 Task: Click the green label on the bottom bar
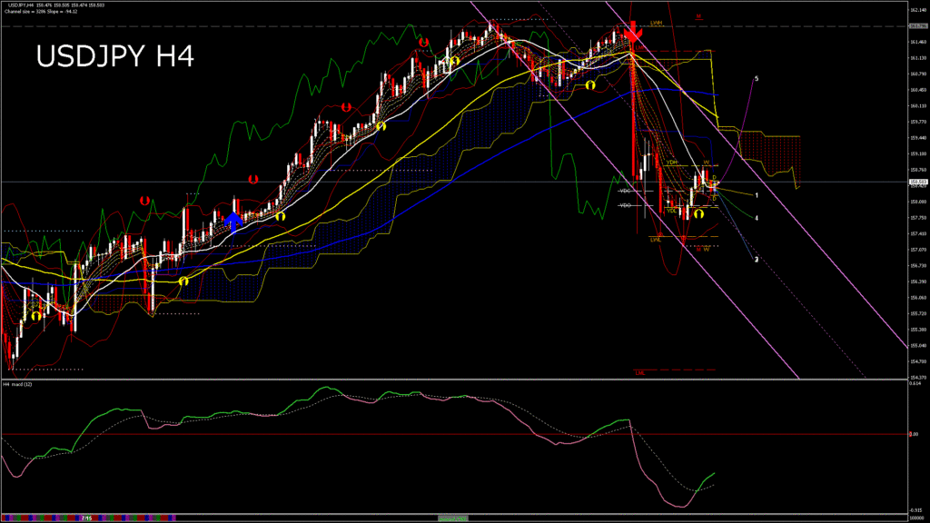pyautogui.click(x=451, y=518)
